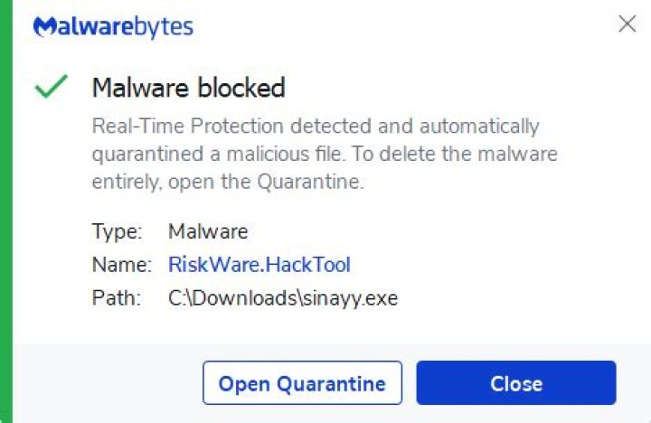Screen dimensions: 651x423
Task: Click the "Real-Time Protection detected" text line
Action: click(x=316, y=126)
